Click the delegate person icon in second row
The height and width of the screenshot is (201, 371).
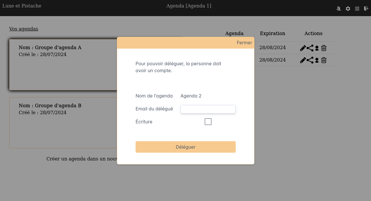[317, 60]
